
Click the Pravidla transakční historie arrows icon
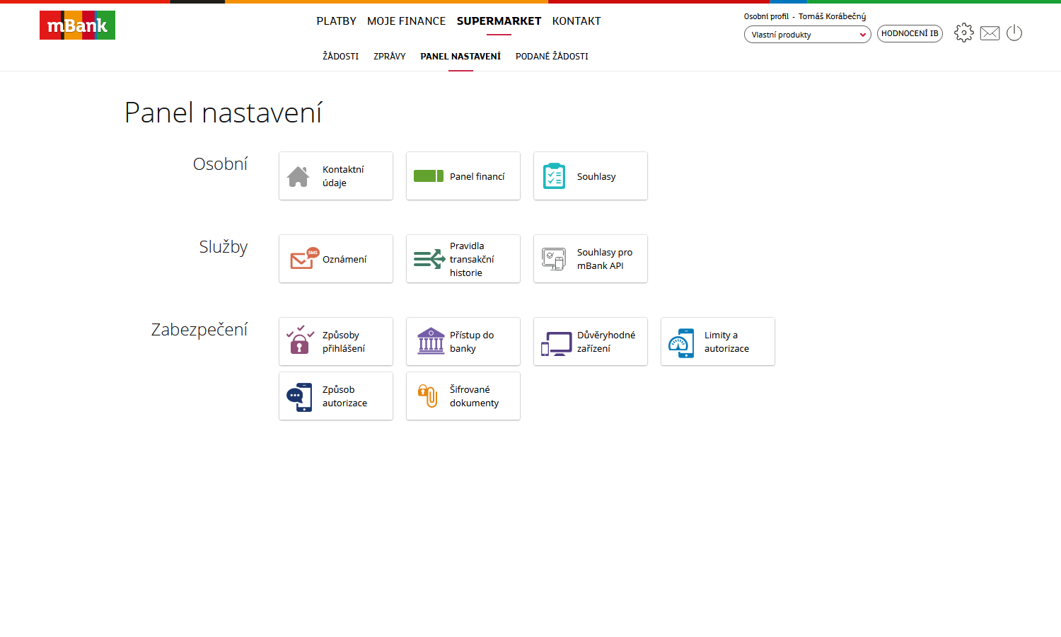click(429, 259)
